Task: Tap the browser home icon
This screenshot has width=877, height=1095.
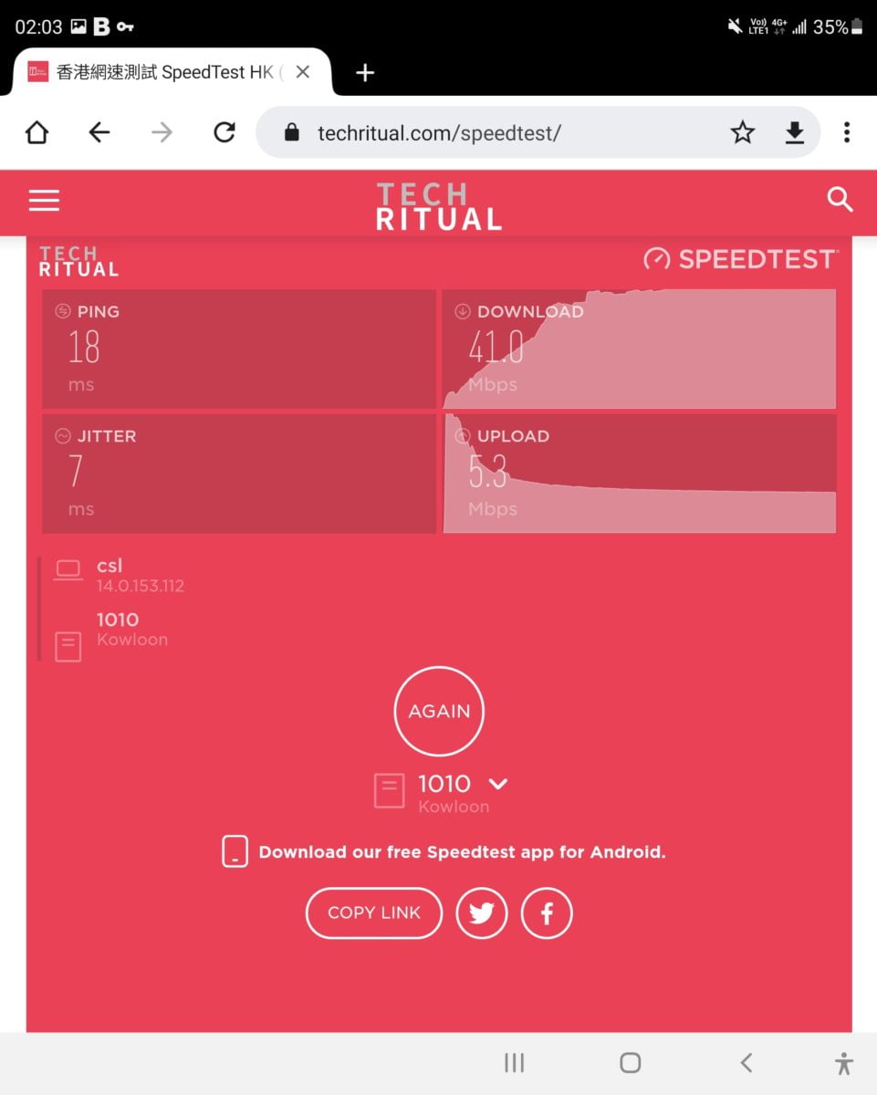Action: point(37,133)
